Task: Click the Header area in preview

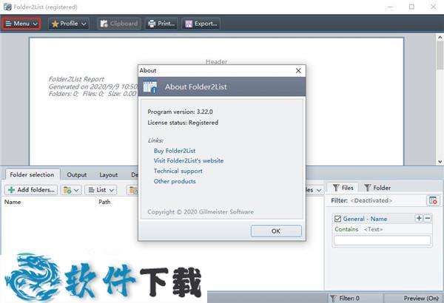Action: pos(216,61)
